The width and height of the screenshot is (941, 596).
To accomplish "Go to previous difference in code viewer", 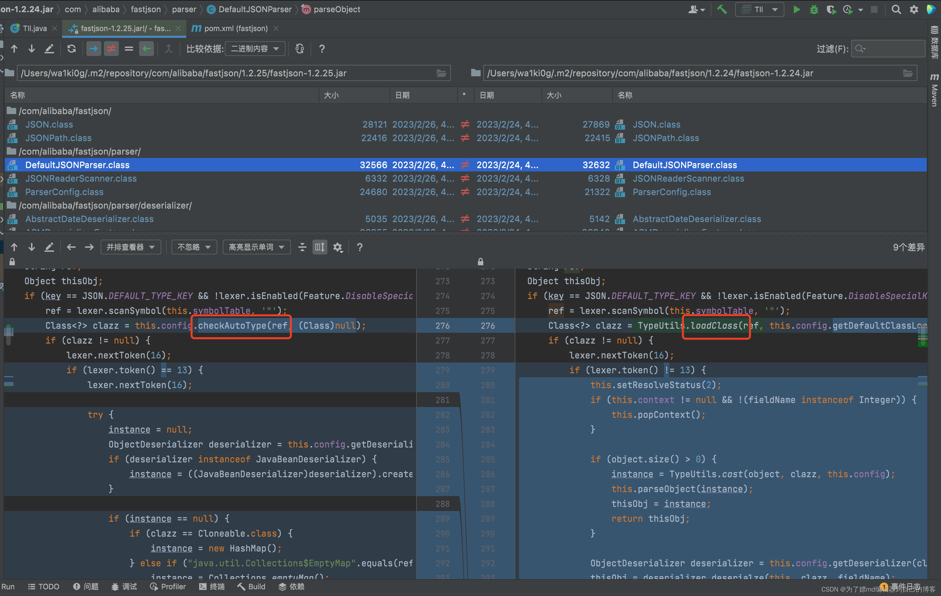I will coord(14,247).
